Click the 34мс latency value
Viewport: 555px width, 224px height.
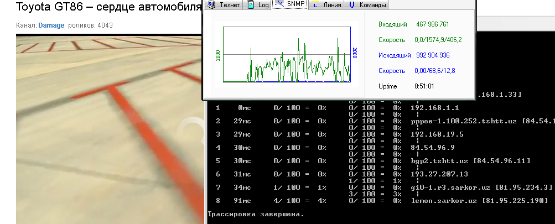[x=242, y=187]
